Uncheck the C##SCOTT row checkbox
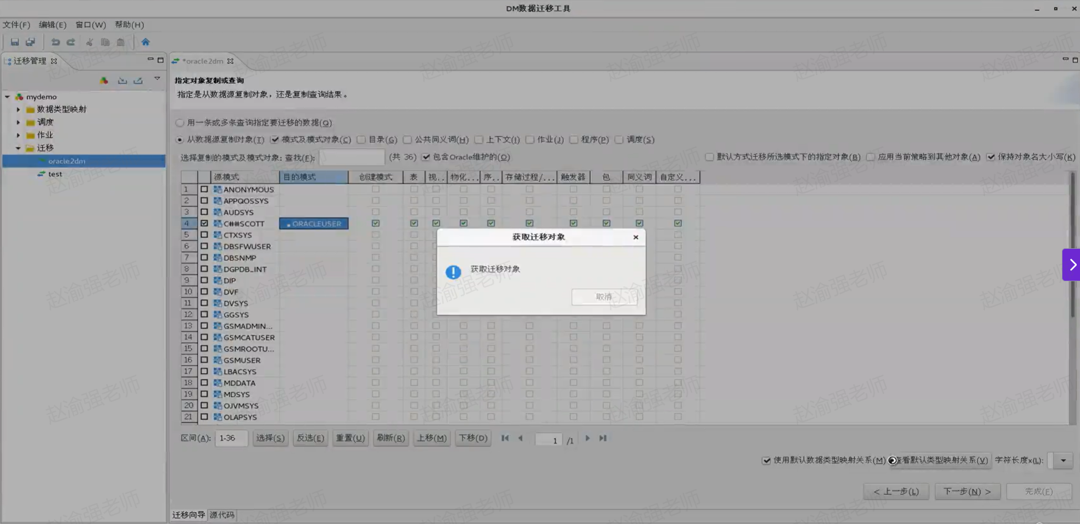Image resolution: width=1080 pixels, height=524 pixels. tap(204, 224)
